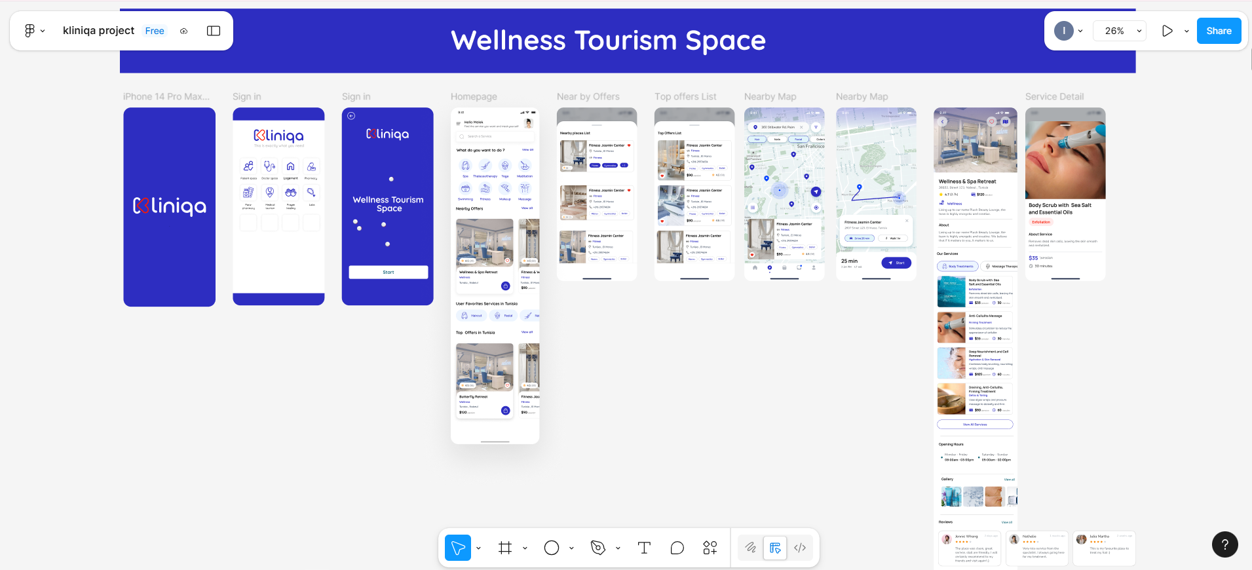Screen dimensions: 1252x570
Task: Select the Pen tool
Action: (x=598, y=548)
